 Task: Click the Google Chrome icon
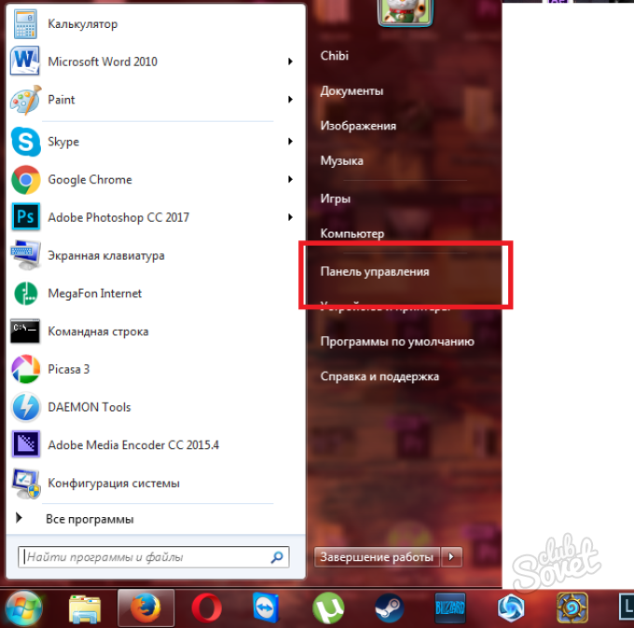click(x=24, y=179)
